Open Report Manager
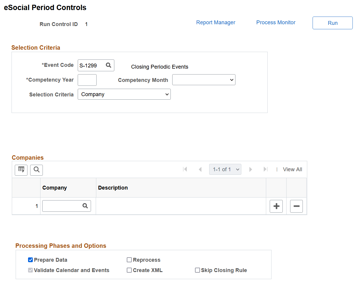This screenshot has height=283, width=356. [x=215, y=22]
